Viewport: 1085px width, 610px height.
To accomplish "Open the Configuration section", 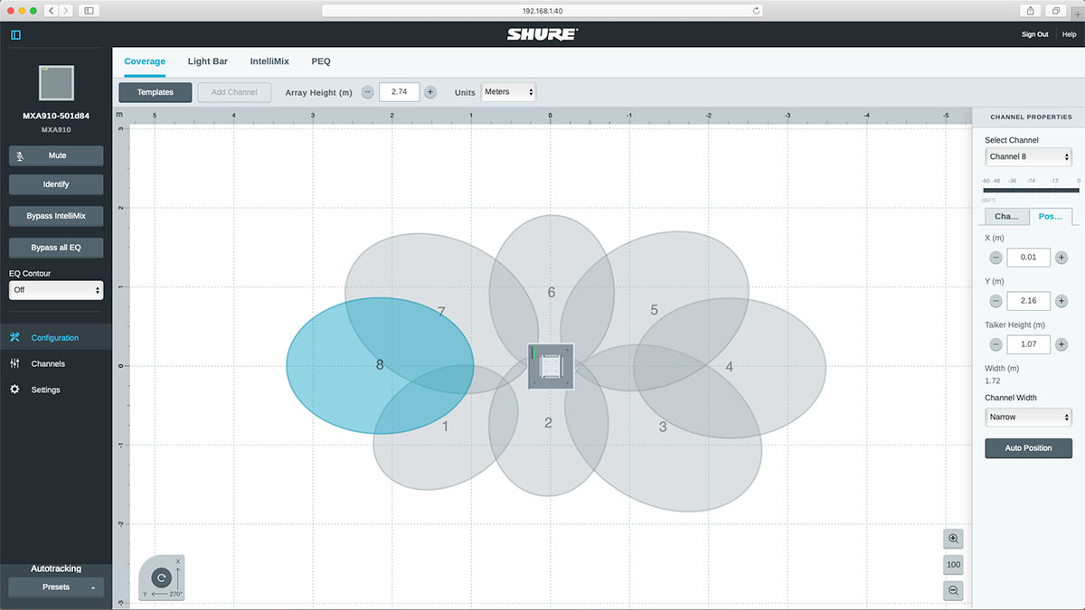I will [56, 337].
